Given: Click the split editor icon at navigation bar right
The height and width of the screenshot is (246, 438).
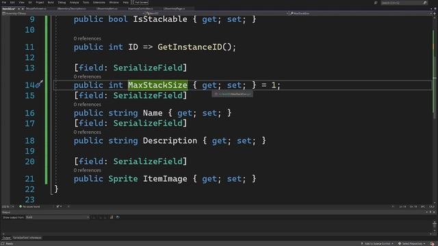Looking at the screenshot, I should (435, 14).
